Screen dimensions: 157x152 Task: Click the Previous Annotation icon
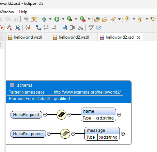141,19
